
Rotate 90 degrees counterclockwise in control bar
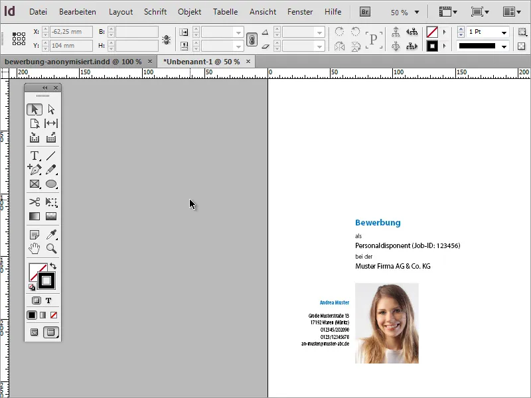click(355, 32)
